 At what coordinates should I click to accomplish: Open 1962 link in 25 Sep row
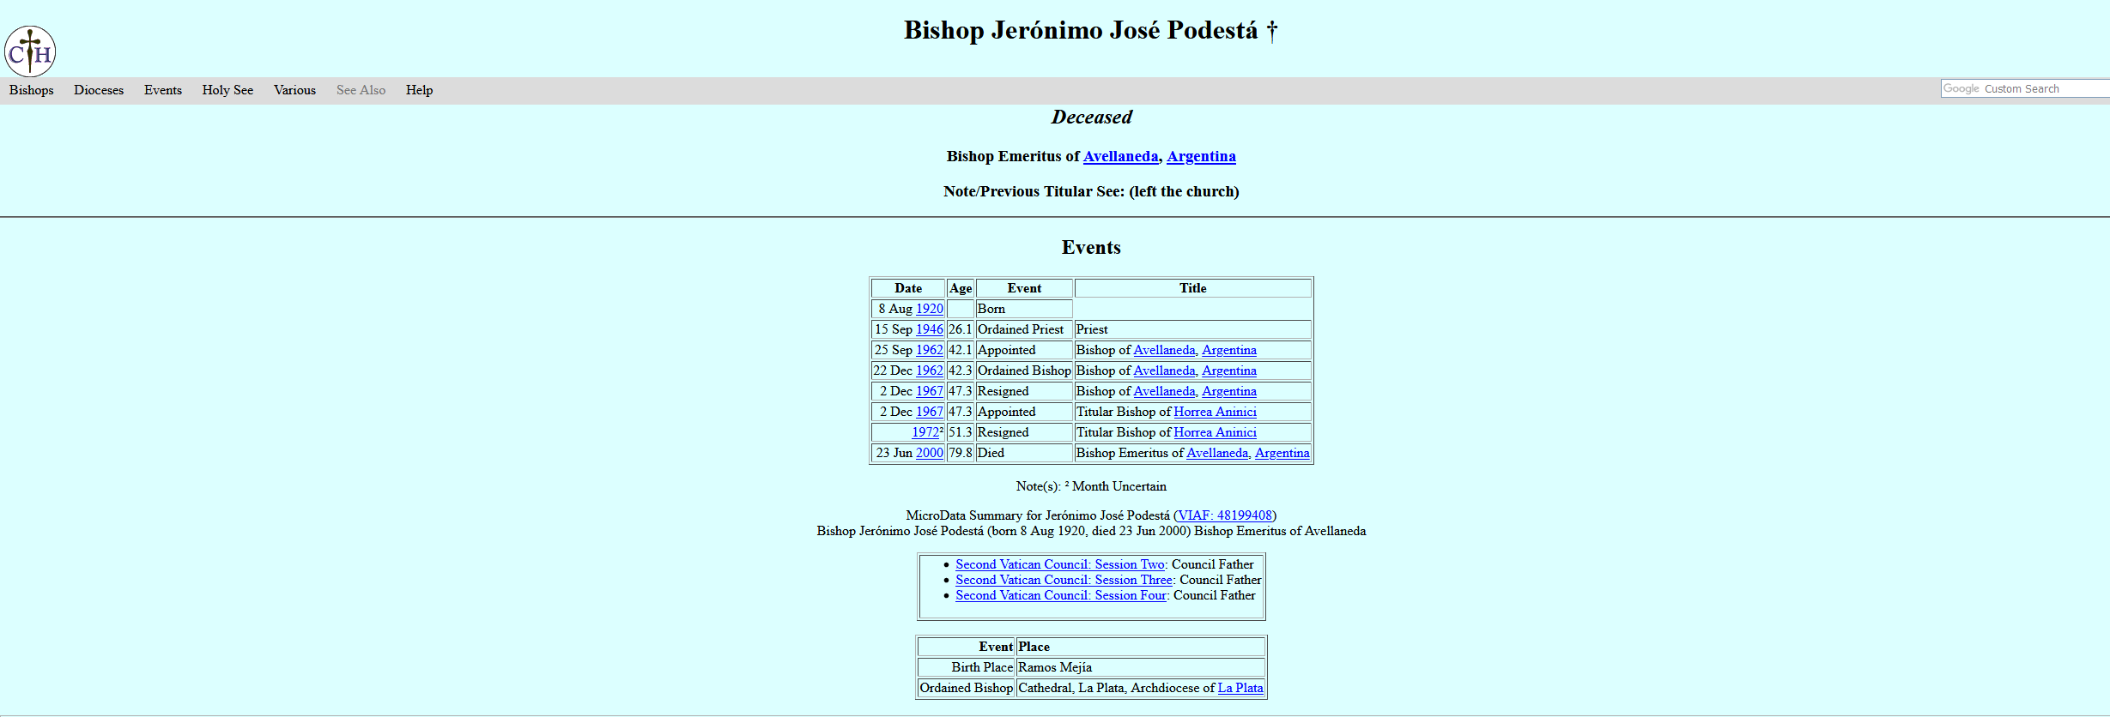930,350
